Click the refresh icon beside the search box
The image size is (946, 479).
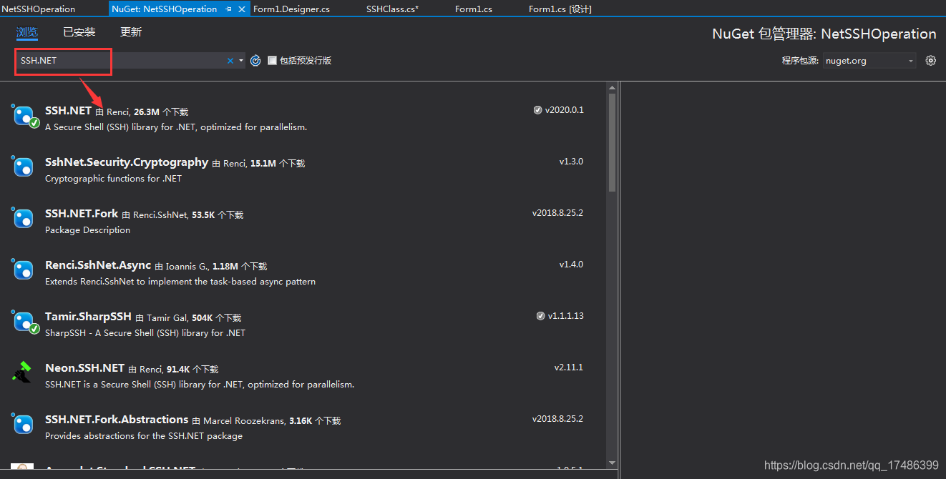click(255, 61)
